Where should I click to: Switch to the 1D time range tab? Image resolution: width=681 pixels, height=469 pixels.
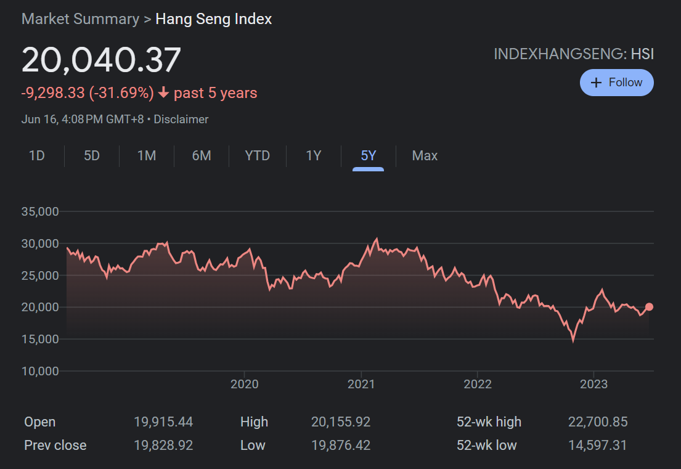tap(37, 155)
